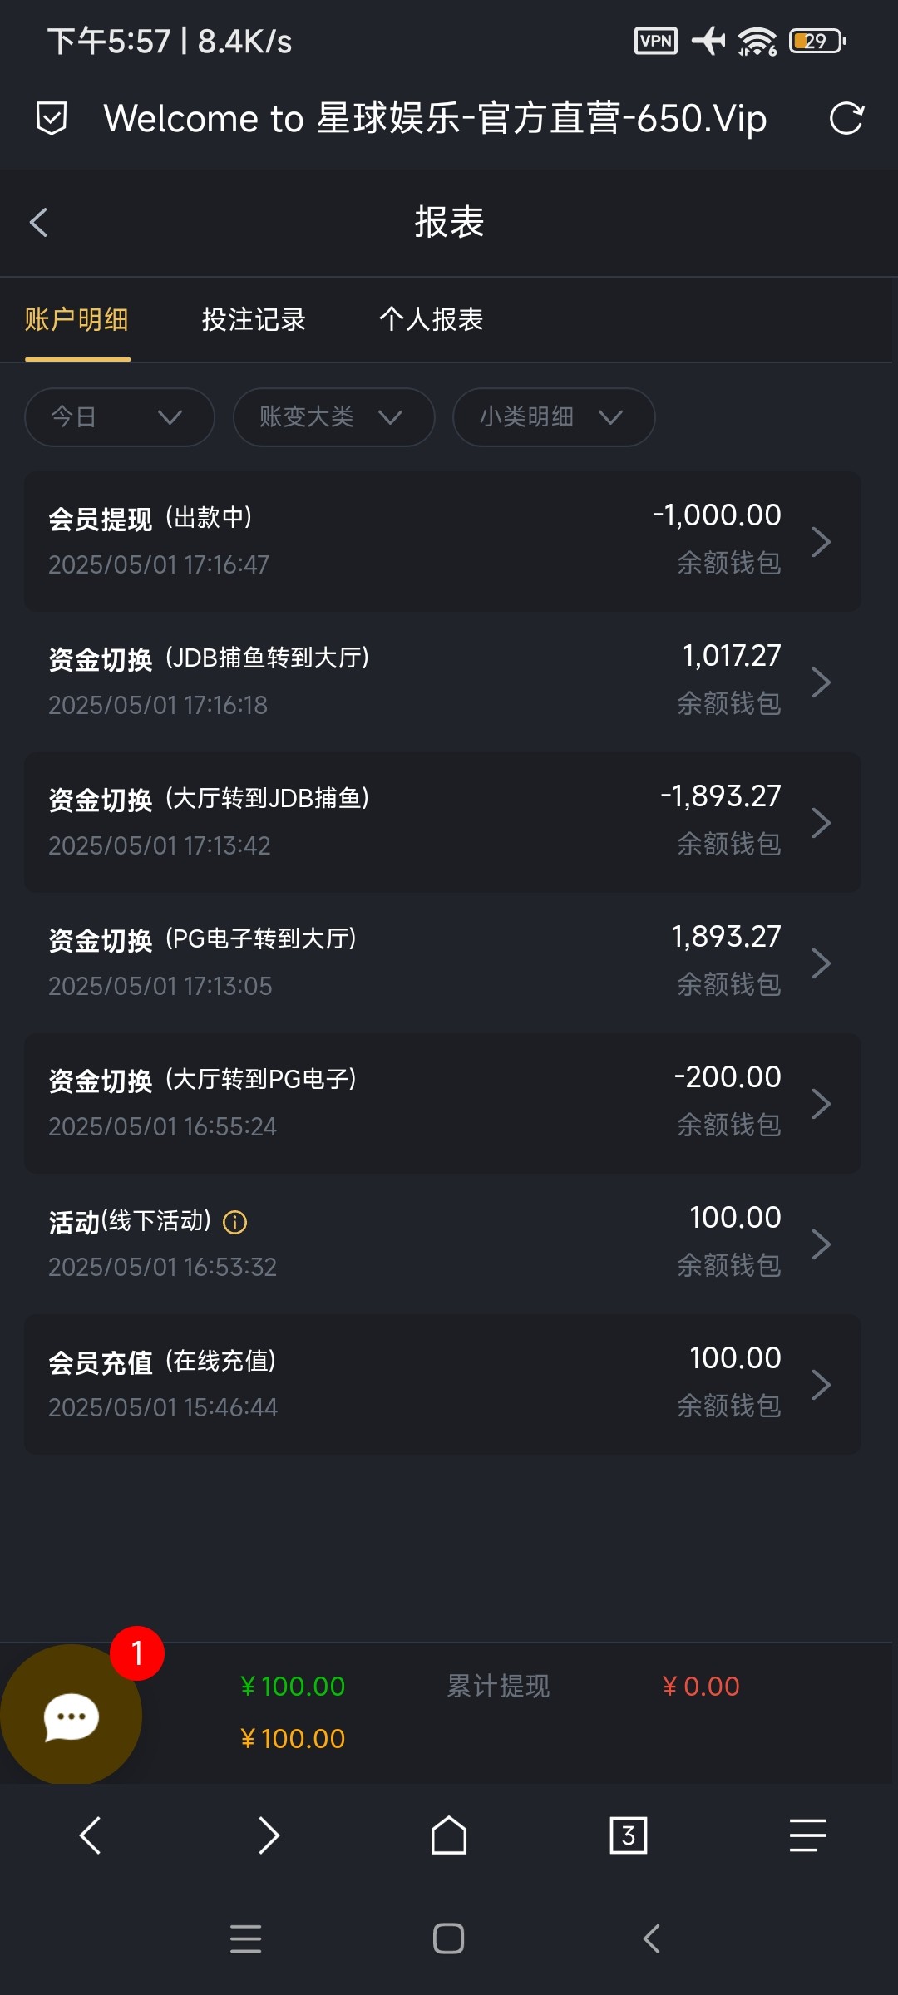Tap the page refresh icon

pyautogui.click(x=846, y=118)
